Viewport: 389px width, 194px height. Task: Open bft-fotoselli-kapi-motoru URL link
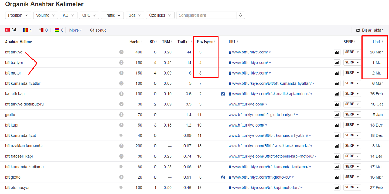[271, 156]
